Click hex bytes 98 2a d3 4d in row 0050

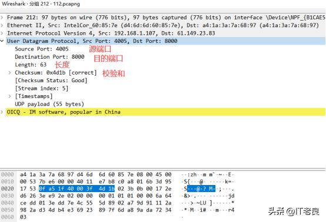[x=38, y=210]
